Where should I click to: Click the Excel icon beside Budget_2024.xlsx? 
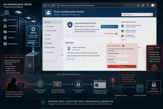(123, 31)
